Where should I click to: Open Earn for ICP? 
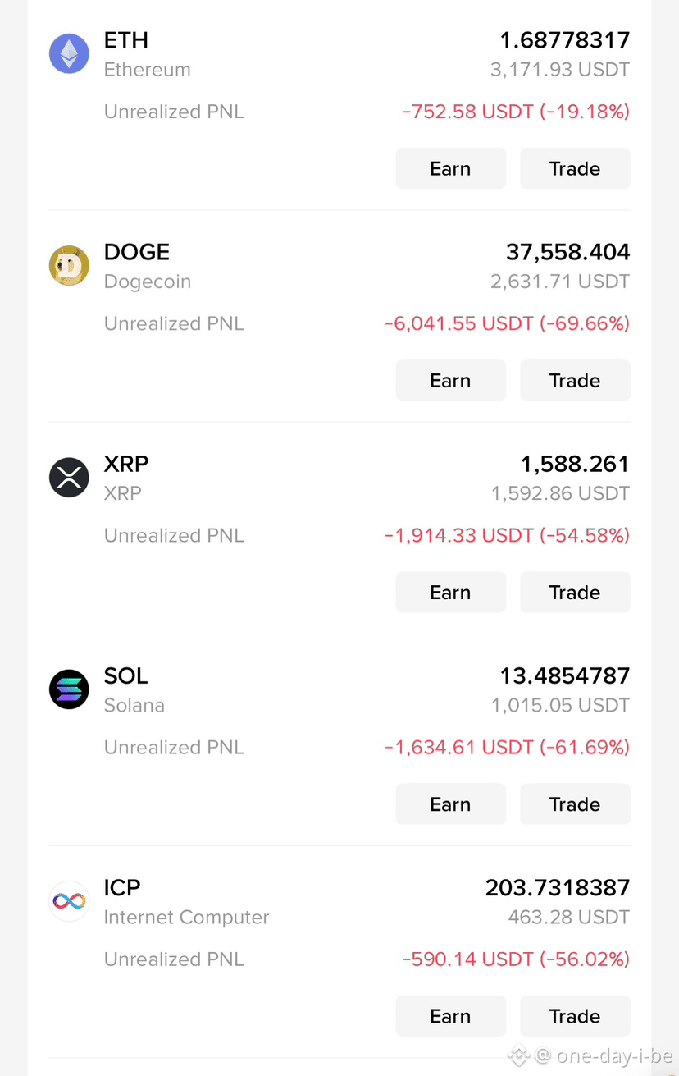tap(451, 1015)
